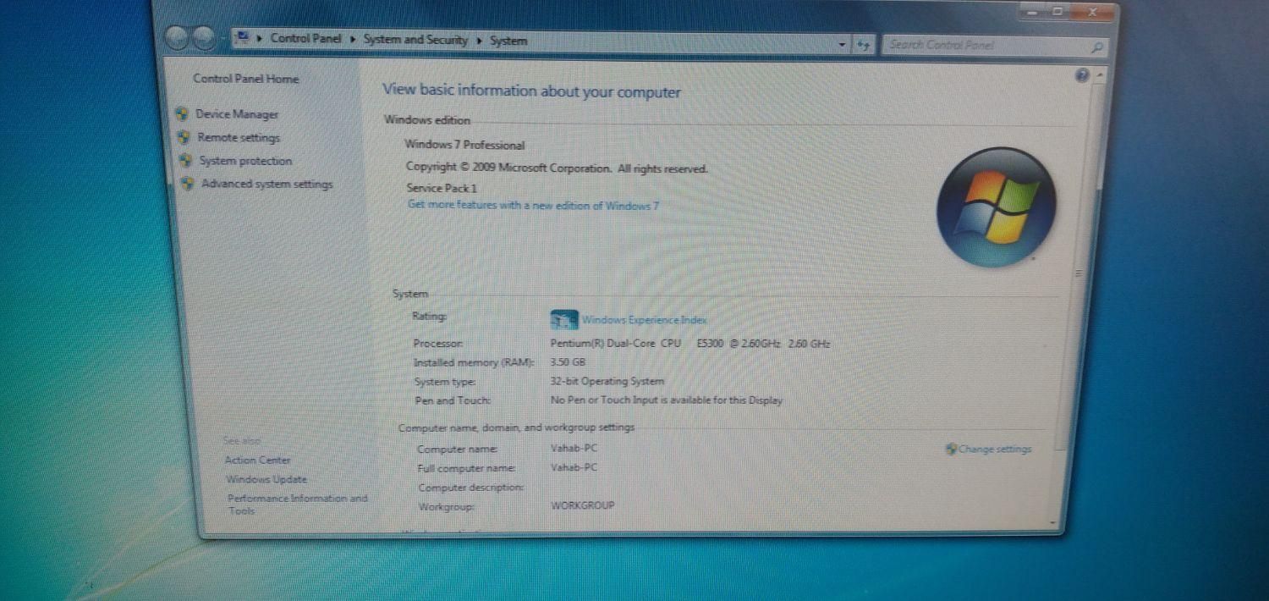Open Device Manager link
The height and width of the screenshot is (601, 1269).
coord(237,114)
